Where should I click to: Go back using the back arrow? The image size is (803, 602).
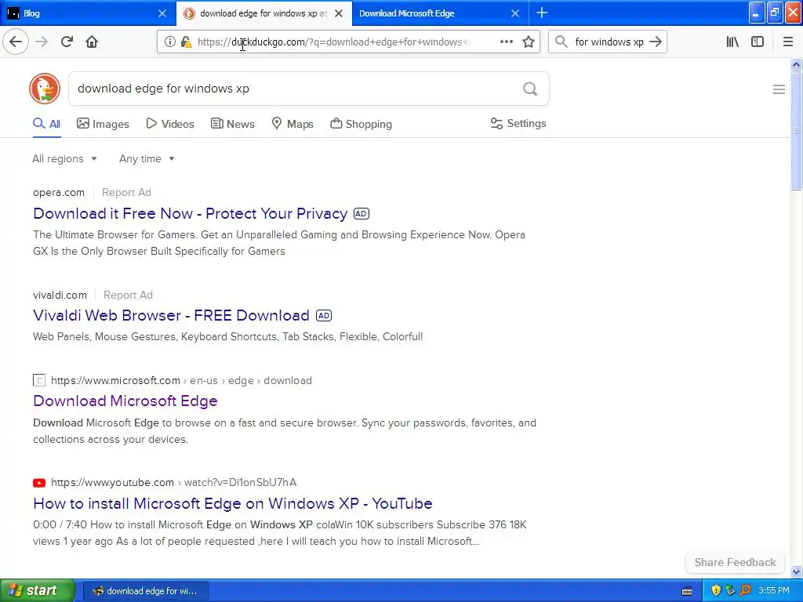coord(16,42)
